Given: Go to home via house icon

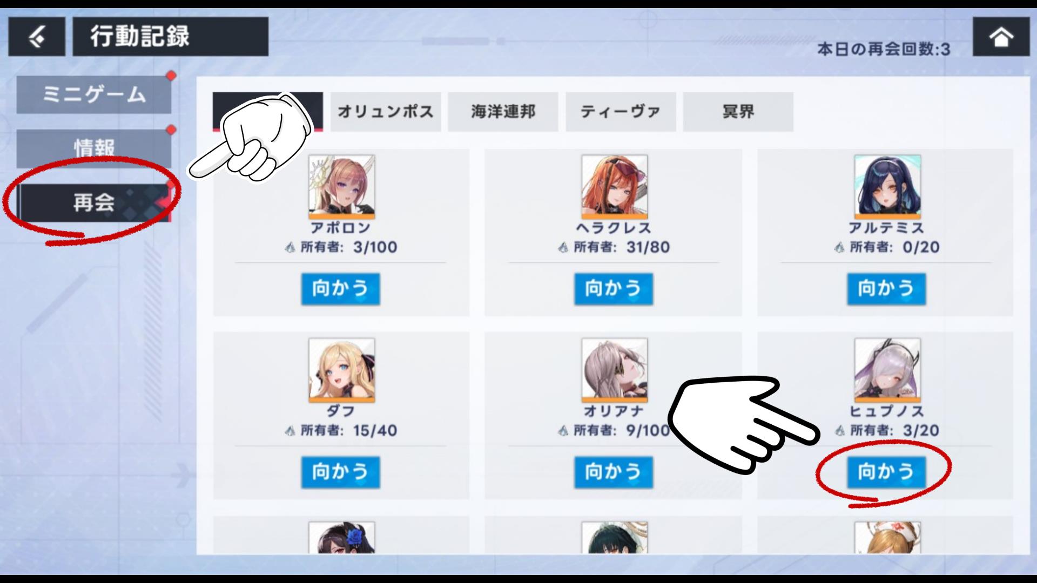Looking at the screenshot, I should pos(1001,37).
